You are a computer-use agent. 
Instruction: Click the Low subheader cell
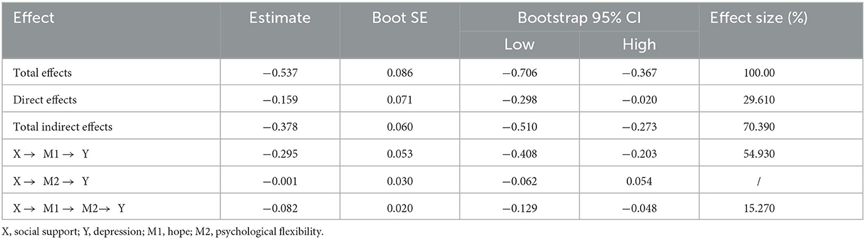518,45
